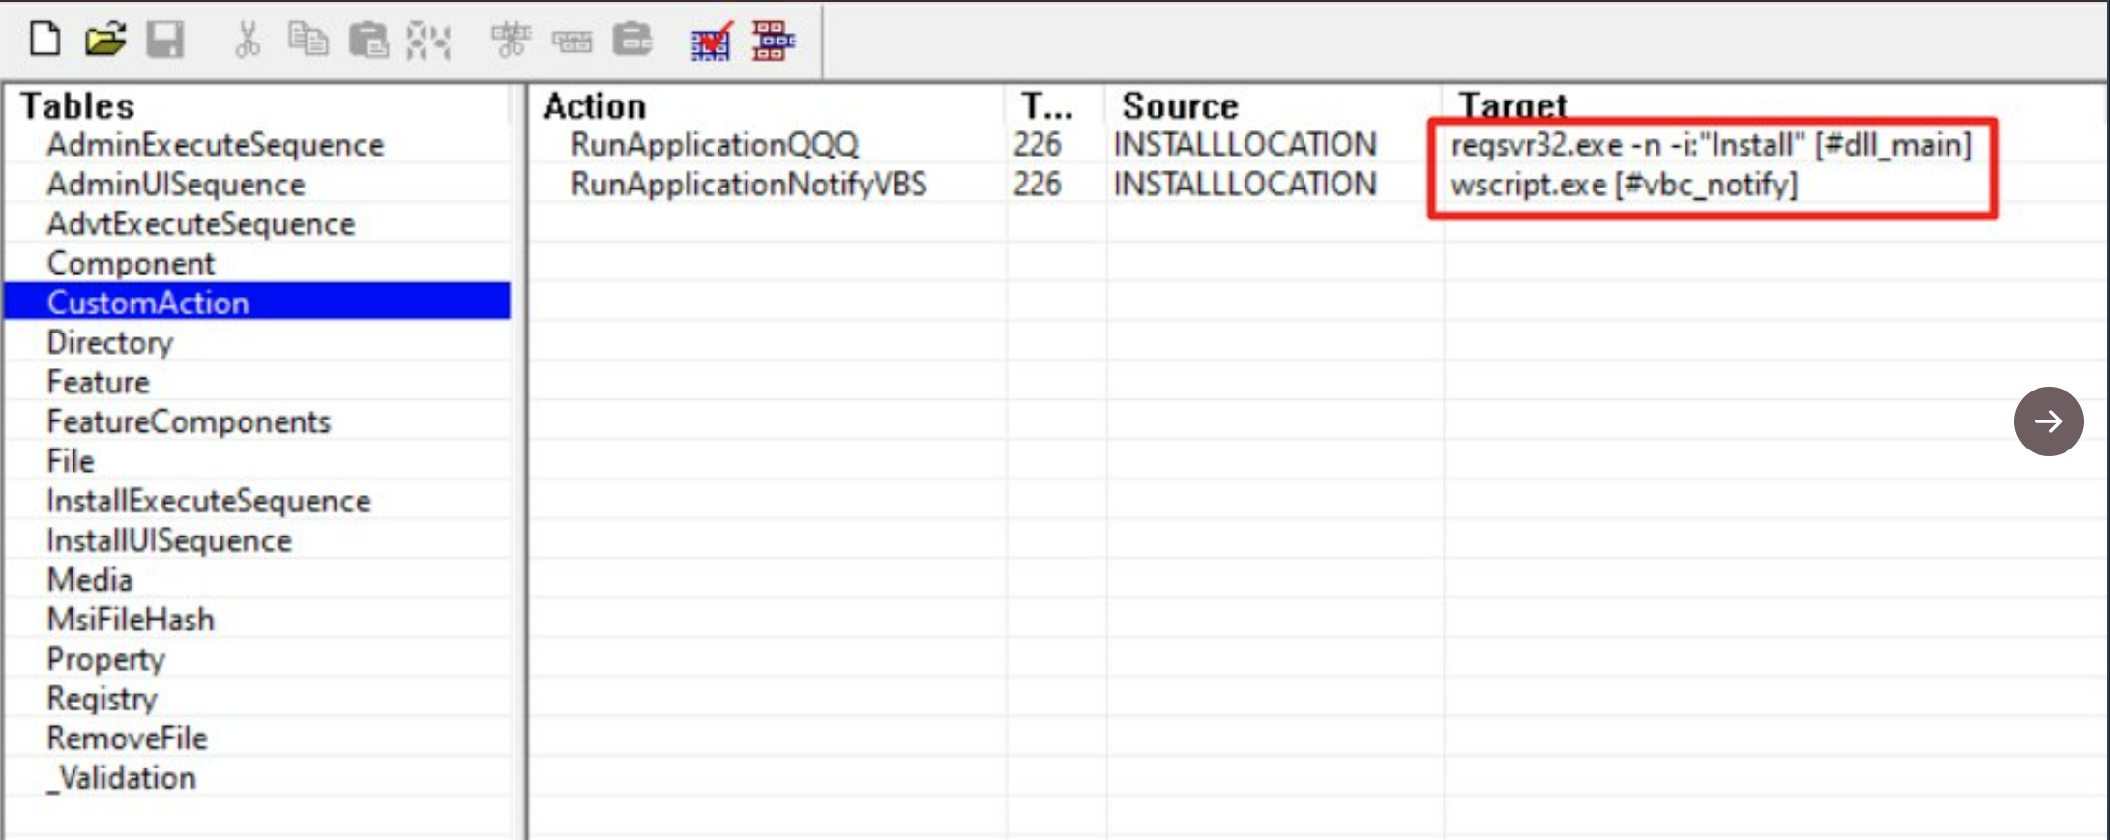Open a database with the folder icon
Image resolution: width=2110 pixels, height=840 pixels.
pyautogui.click(x=104, y=40)
